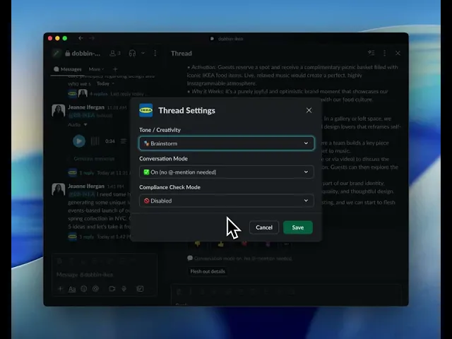Viewport: 452px width, 339px height.
Task: Close Thread Settings with the X icon
Action: tap(309, 110)
